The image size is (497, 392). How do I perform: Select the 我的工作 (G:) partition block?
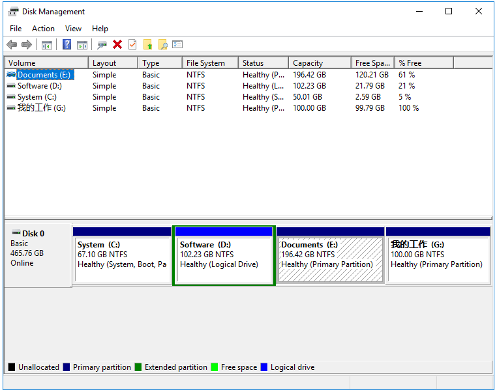pyautogui.click(x=438, y=256)
